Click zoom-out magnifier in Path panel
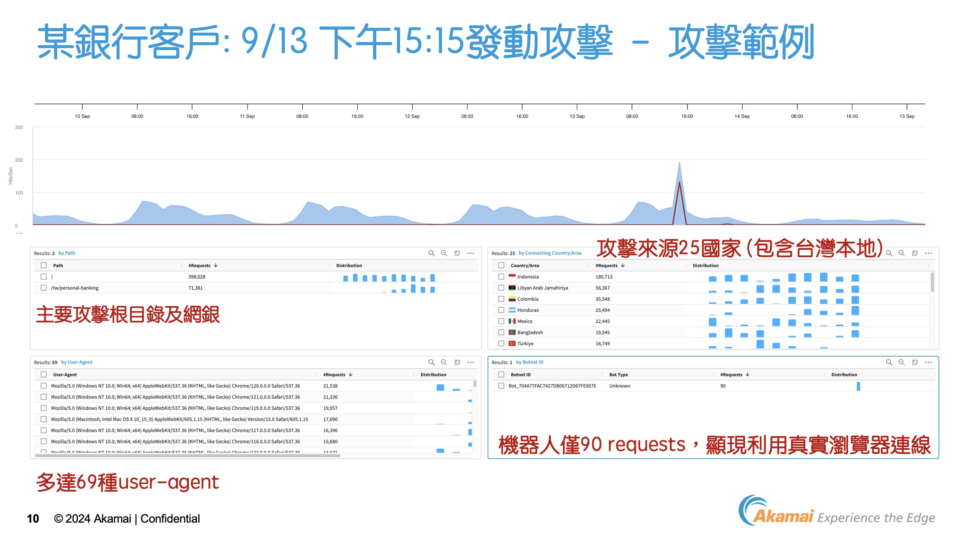This screenshot has height=537, width=966. pos(444,253)
